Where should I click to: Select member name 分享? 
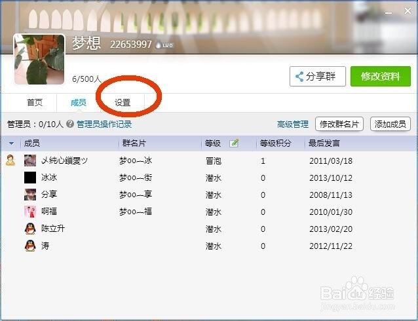(x=49, y=195)
